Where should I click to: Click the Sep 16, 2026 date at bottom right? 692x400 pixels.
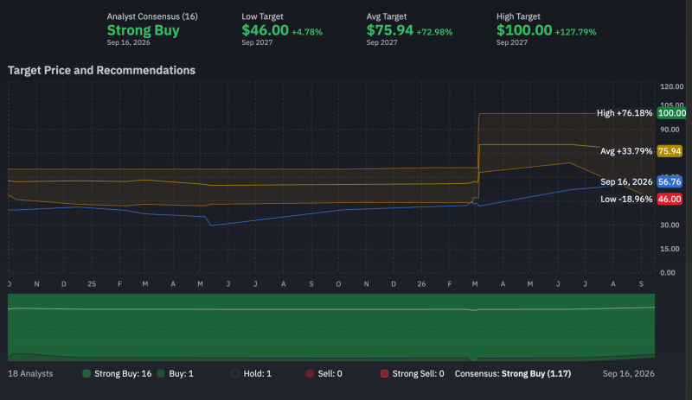click(629, 373)
